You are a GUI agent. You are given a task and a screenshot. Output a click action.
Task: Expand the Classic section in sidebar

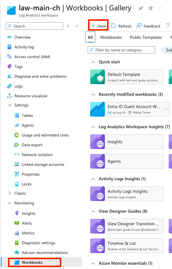pos(10,193)
